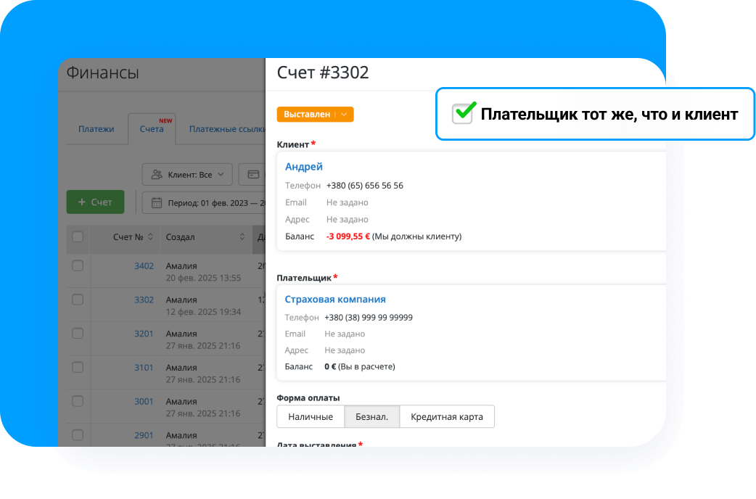
Task: Open client link Андрей
Action: (303, 167)
